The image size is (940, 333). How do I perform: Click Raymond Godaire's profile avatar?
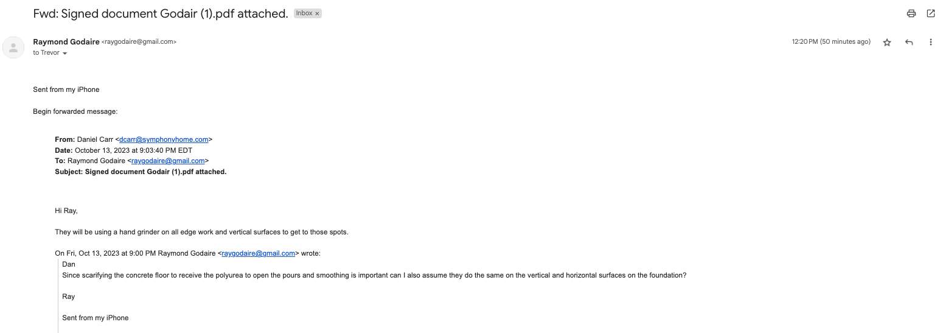click(x=13, y=47)
